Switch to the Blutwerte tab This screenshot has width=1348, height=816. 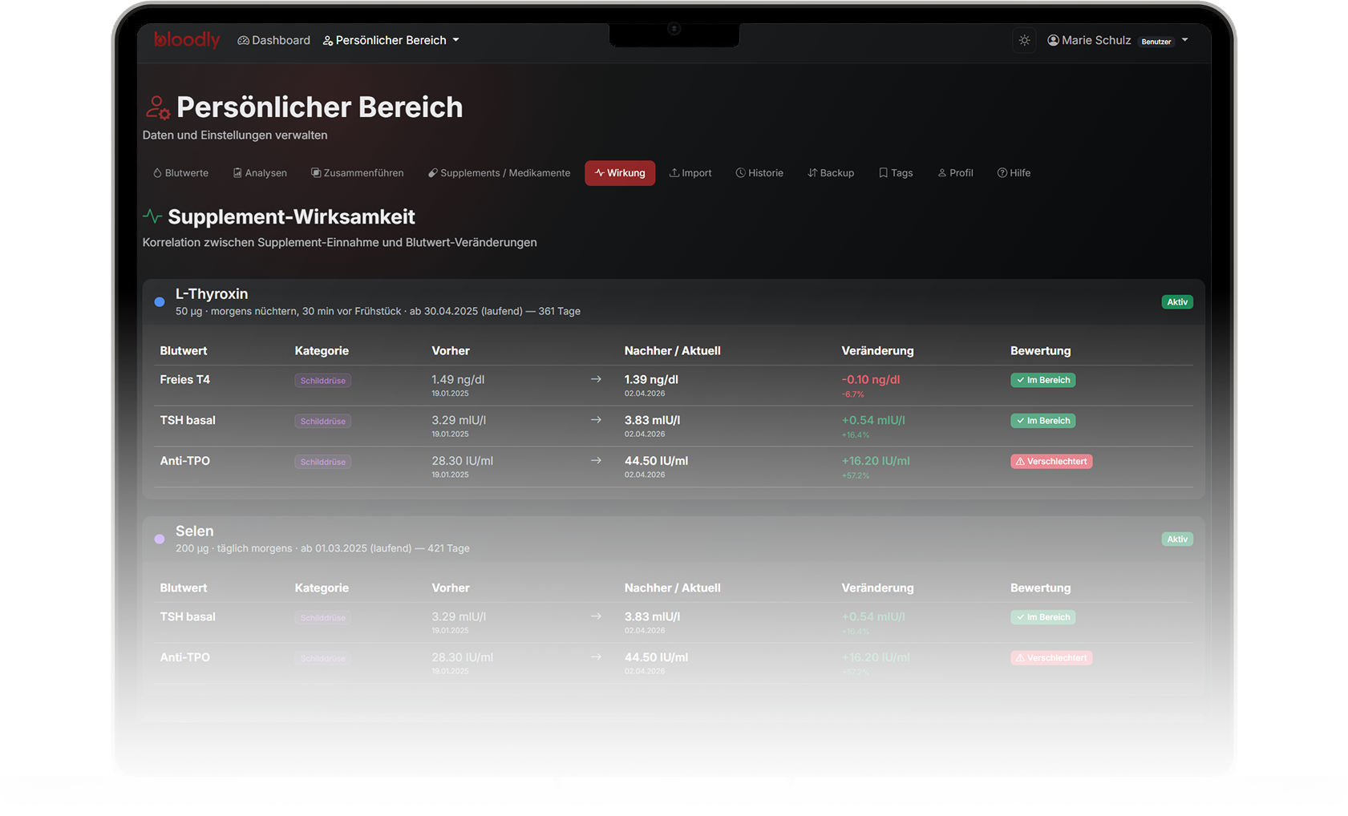[180, 173]
